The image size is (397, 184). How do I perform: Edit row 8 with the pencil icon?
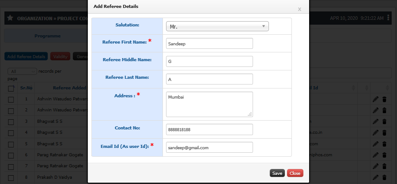tap(375, 177)
